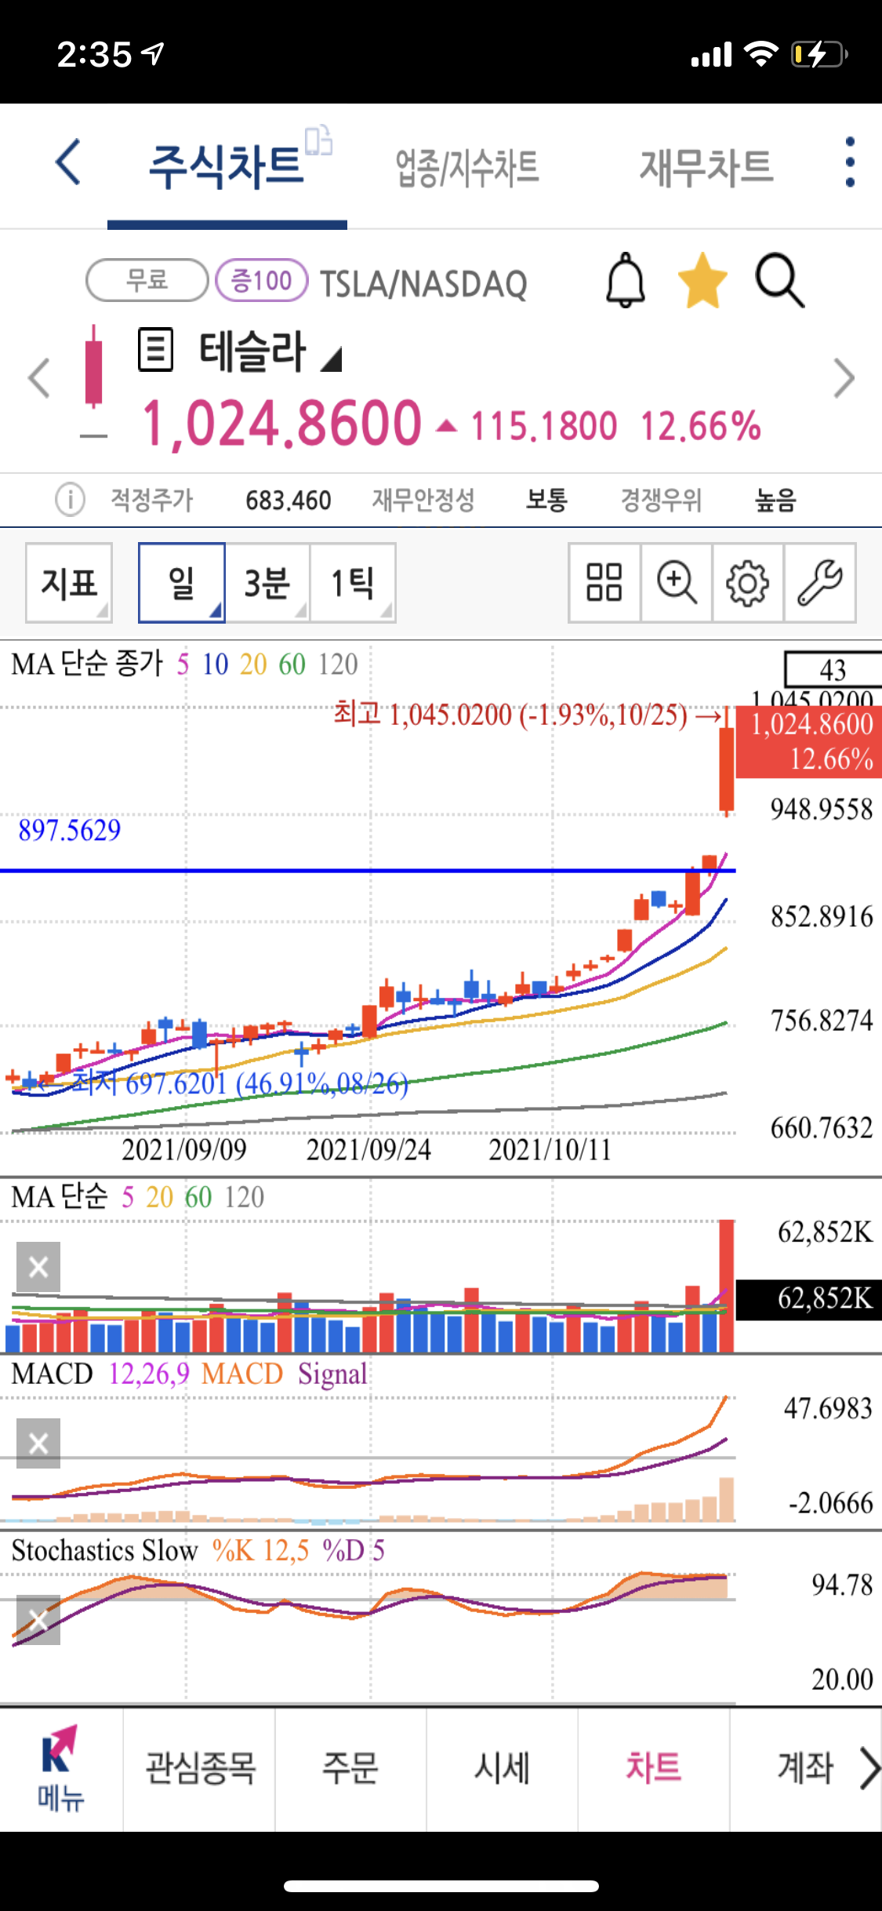882x1911 pixels.
Task: Edit the candle count box showing 43
Action: pyautogui.click(x=833, y=669)
